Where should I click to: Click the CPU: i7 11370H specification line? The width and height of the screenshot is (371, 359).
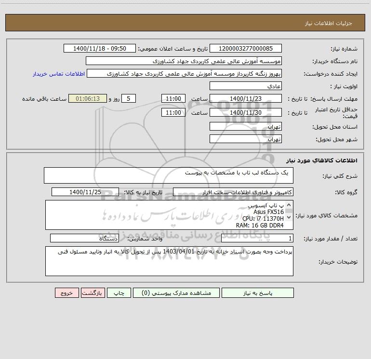[x=263, y=218]
